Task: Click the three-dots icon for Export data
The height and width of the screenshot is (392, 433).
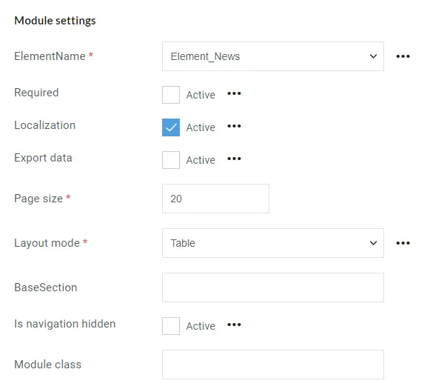Action: [234, 159]
